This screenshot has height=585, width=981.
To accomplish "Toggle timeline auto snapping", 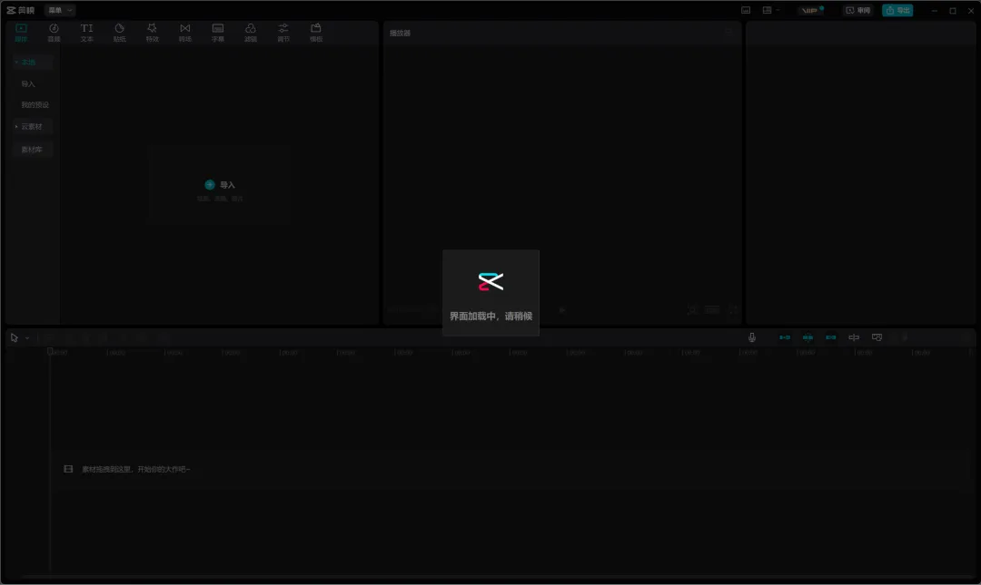I will (808, 337).
